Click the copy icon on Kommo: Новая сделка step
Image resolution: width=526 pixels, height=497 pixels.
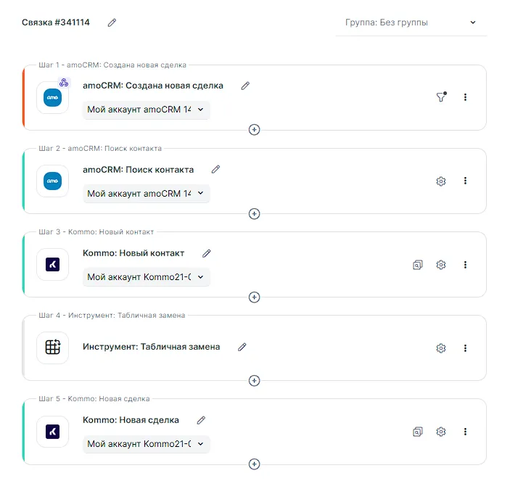point(417,432)
